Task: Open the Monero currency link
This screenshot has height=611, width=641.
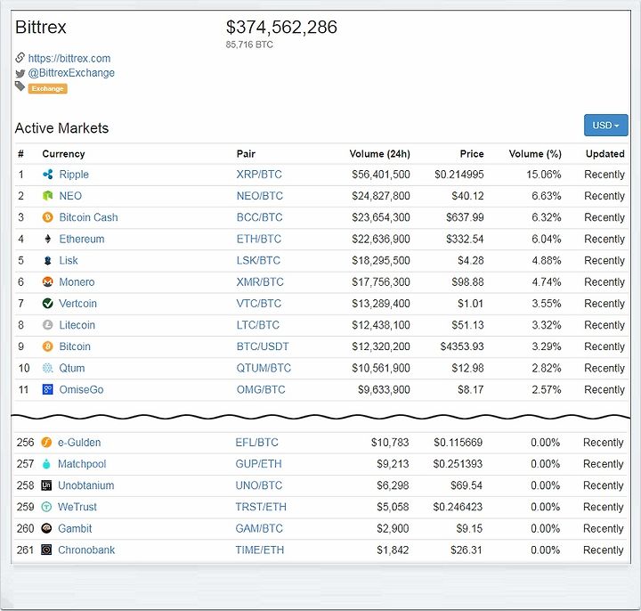Action: [77, 282]
